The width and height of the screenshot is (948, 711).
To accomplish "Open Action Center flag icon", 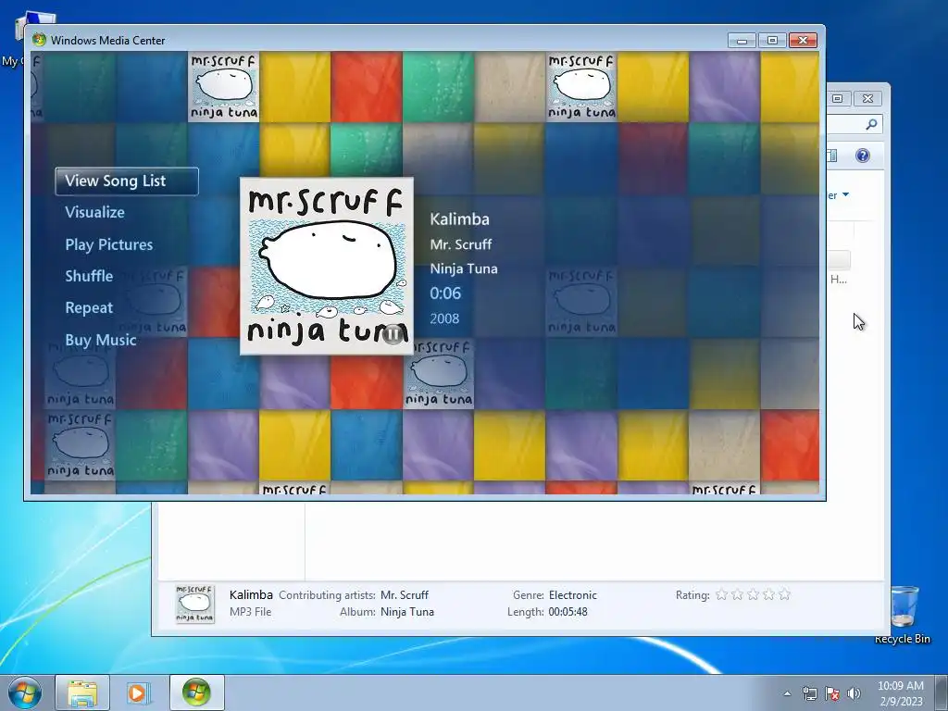I will click(x=832, y=693).
